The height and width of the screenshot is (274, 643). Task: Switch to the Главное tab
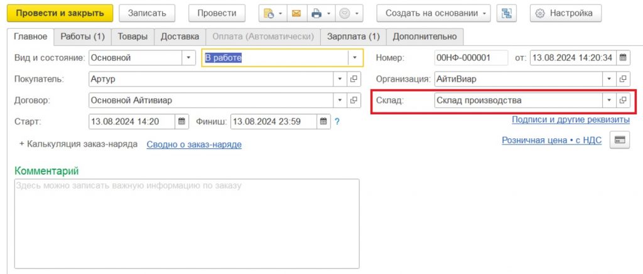(x=31, y=36)
